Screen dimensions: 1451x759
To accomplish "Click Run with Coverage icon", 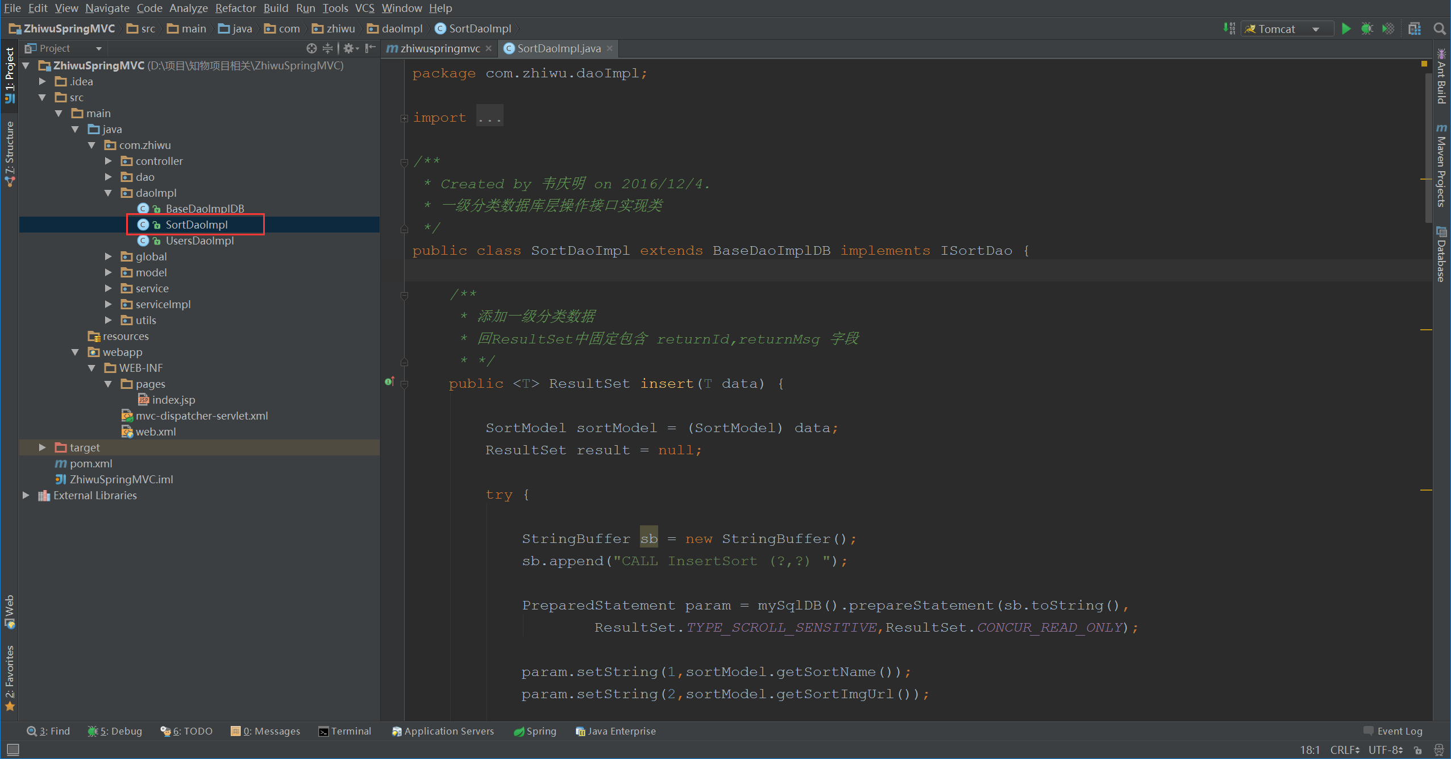I will click(1388, 28).
